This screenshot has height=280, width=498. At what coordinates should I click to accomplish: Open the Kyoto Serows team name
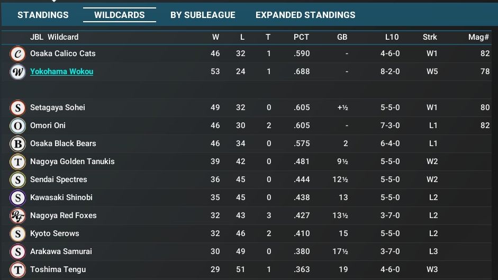55,233
